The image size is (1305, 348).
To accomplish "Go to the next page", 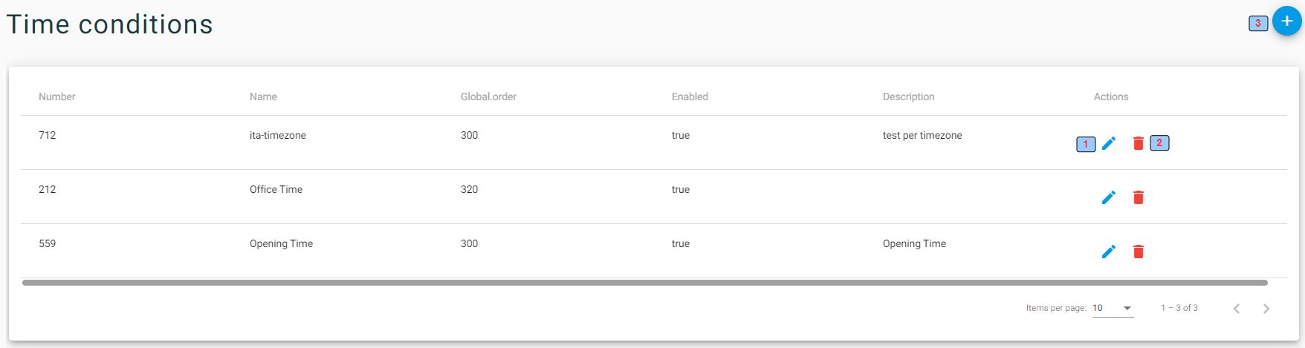I will (x=1266, y=309).
